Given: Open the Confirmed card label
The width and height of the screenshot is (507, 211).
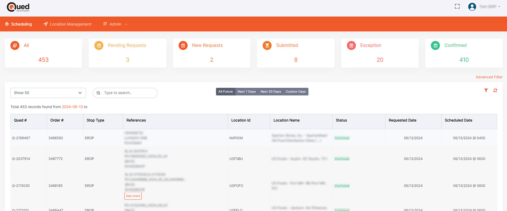Looking at the screenshot, I should [455, 45].
